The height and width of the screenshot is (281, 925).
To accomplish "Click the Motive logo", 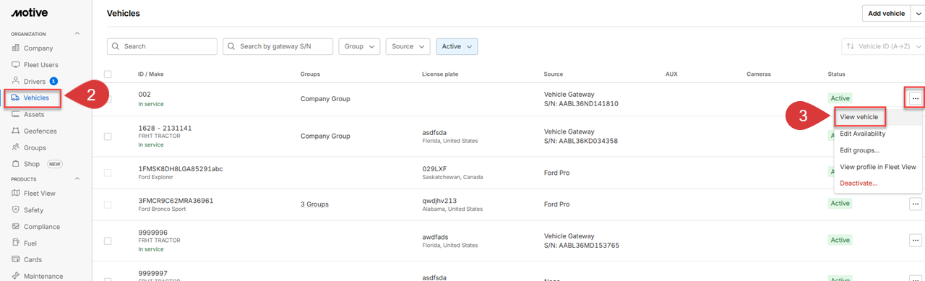I will tap(29, 12).
